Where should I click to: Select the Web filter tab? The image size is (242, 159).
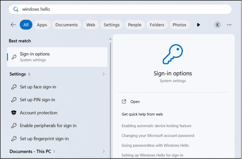click(91, 25)
